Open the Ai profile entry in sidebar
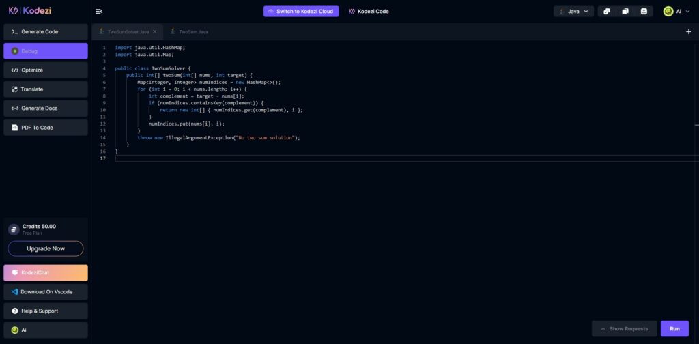The image size is (699, 344). [x=46, y=330]
